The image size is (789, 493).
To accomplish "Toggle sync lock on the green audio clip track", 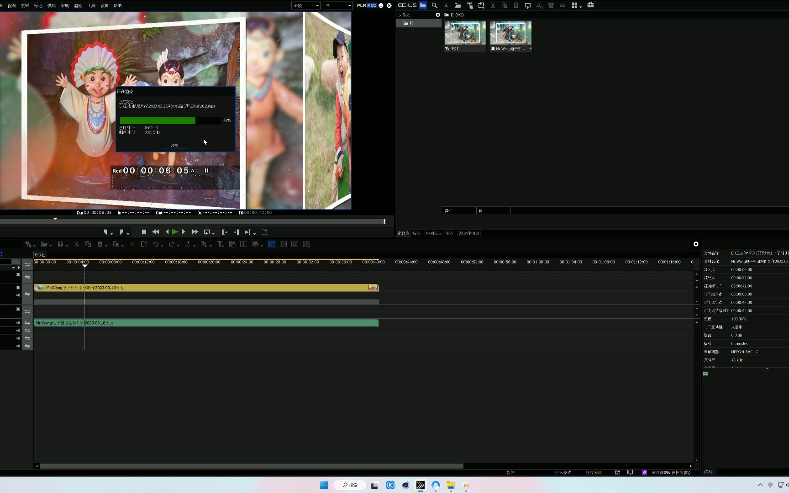I will 27,323.
